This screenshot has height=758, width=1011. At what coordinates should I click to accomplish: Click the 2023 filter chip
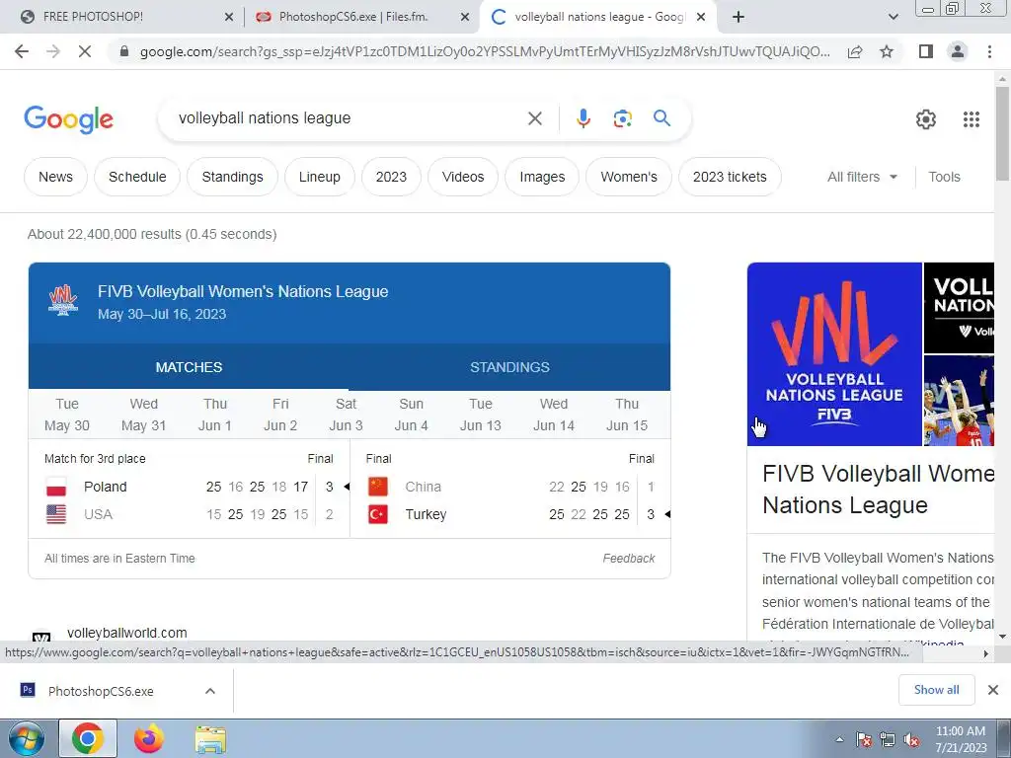[x=391, y=177]
